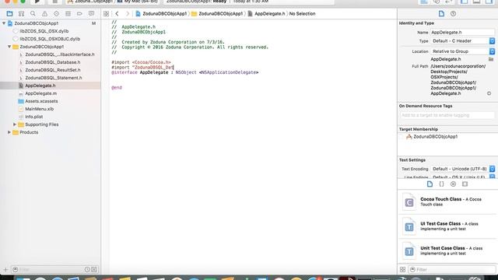
Task: Expand the Products group
Action: [x=9, y=132]
